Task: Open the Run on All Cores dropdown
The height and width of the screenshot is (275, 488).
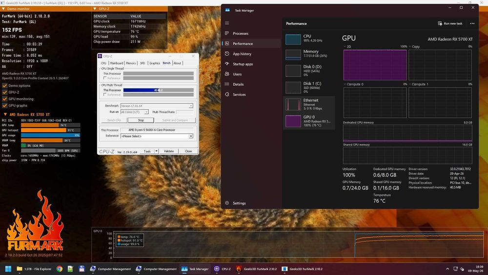Action: (x=135, y=112)
